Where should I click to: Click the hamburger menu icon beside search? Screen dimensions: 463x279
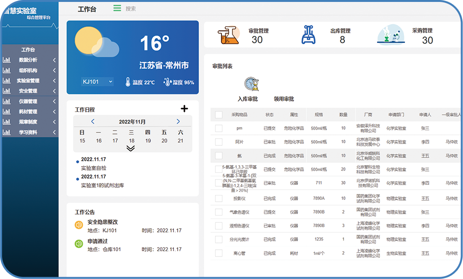pyautogui.click(x=117, y=8)
